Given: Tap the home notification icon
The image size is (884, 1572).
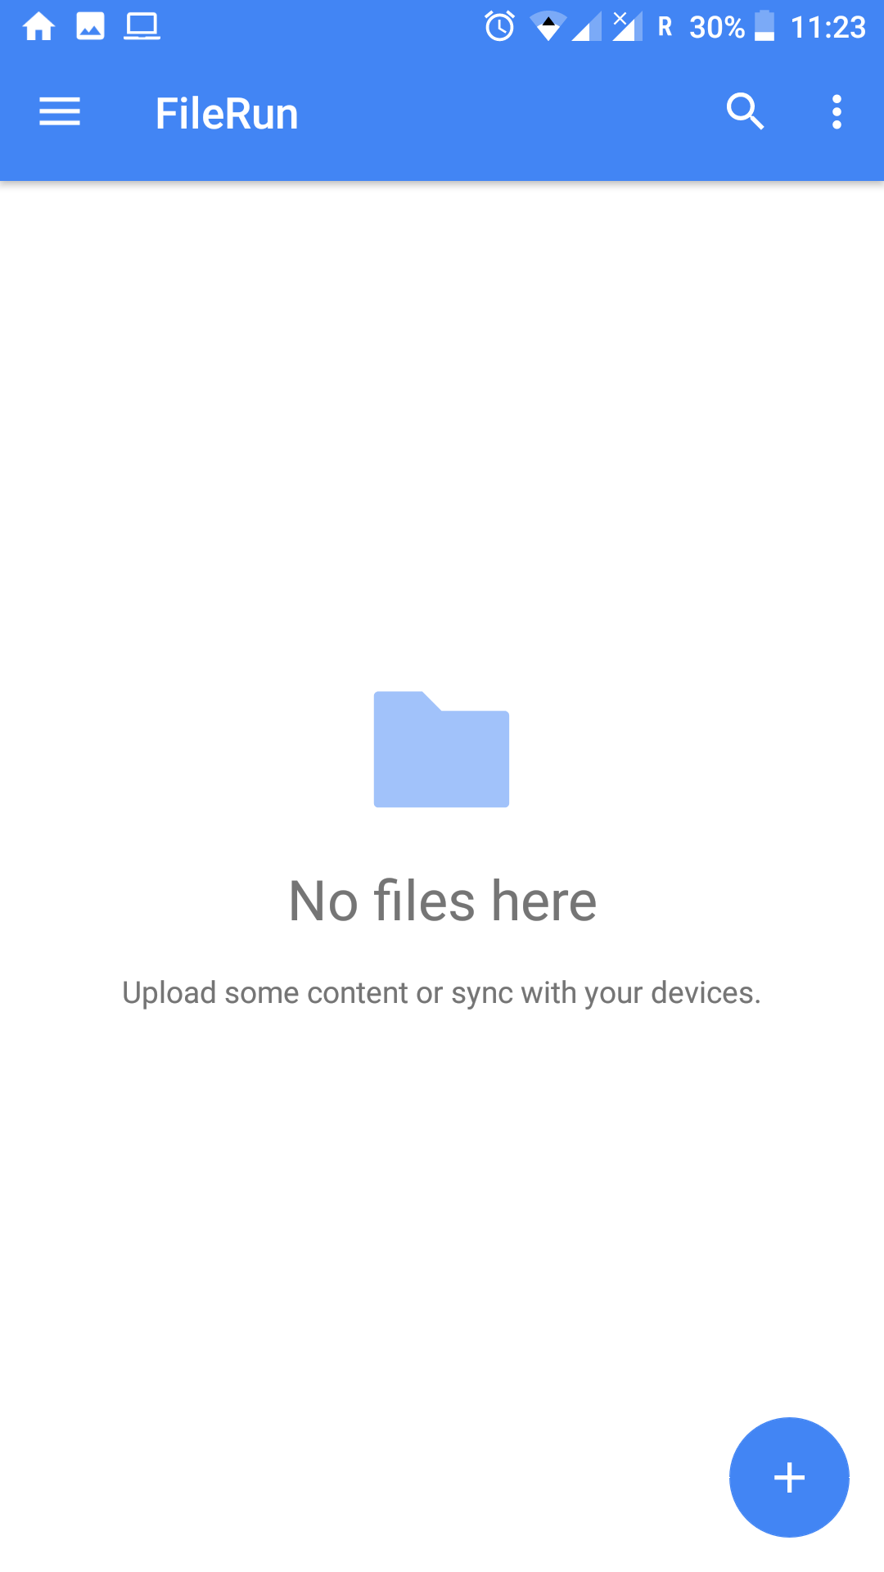Looking at the screenshot, I should pyautogui.click(x=38, y=26).
